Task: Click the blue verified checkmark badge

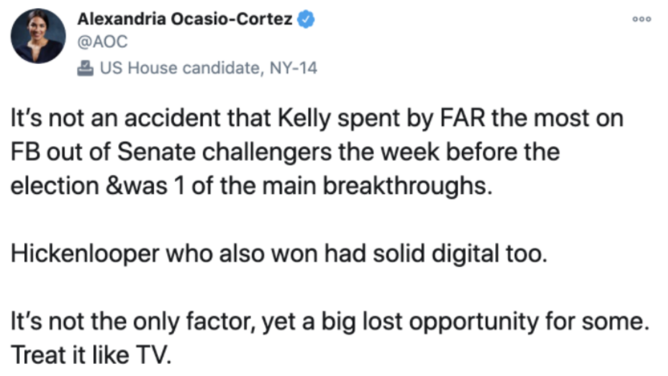Action: click(306, 19)
